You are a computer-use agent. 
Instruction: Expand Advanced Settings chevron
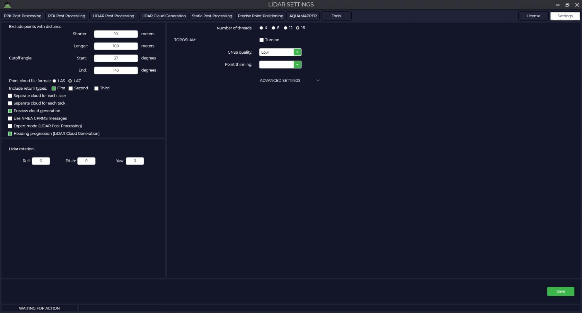click(318, 81)
